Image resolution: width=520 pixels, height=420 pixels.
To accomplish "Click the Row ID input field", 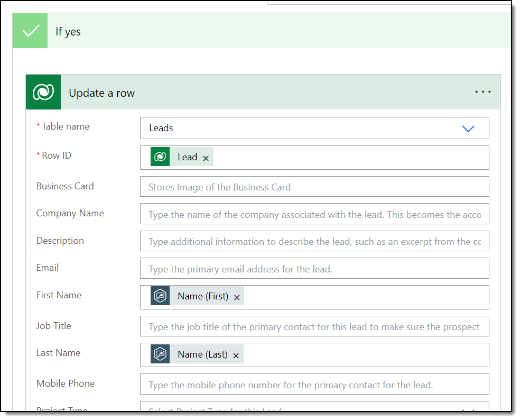I will click(314, 158).
